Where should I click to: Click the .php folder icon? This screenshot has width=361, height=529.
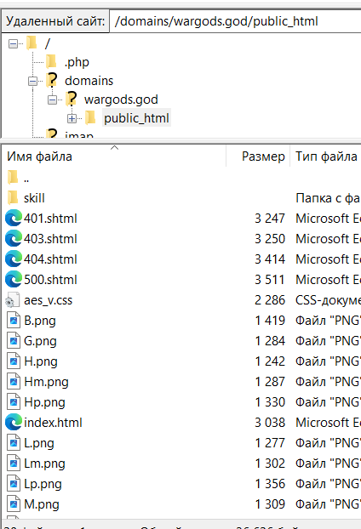click(51, 61)
